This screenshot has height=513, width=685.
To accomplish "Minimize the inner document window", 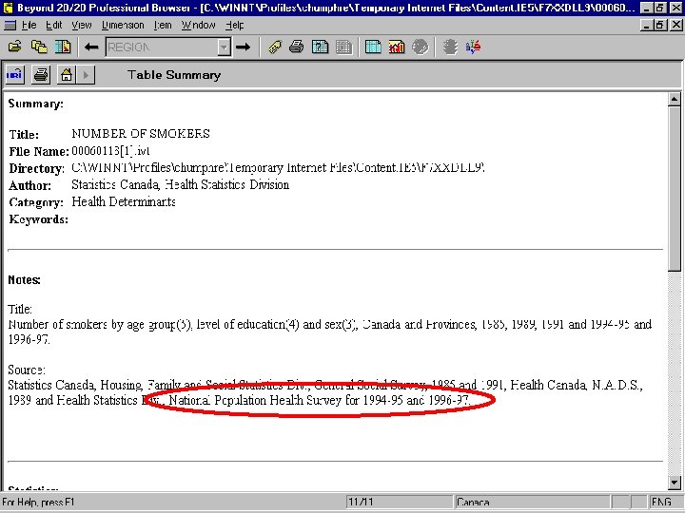I will [647, 26].
